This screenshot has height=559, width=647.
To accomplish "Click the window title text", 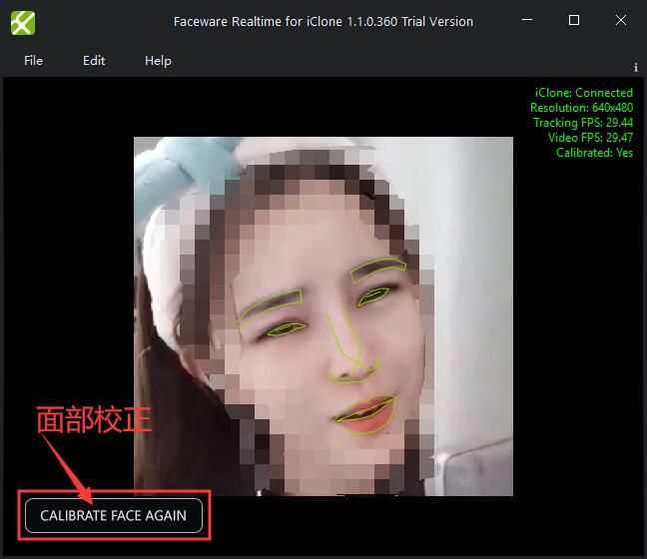I will click(x=323, y=21).
